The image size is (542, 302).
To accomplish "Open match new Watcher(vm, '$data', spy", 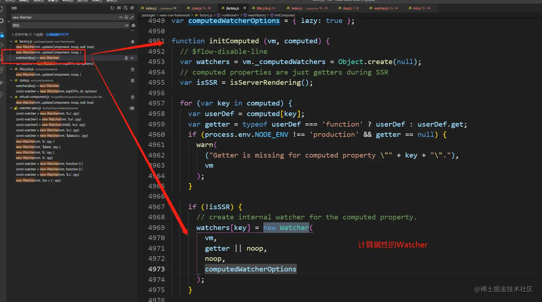I will click(x=38, y=147).
